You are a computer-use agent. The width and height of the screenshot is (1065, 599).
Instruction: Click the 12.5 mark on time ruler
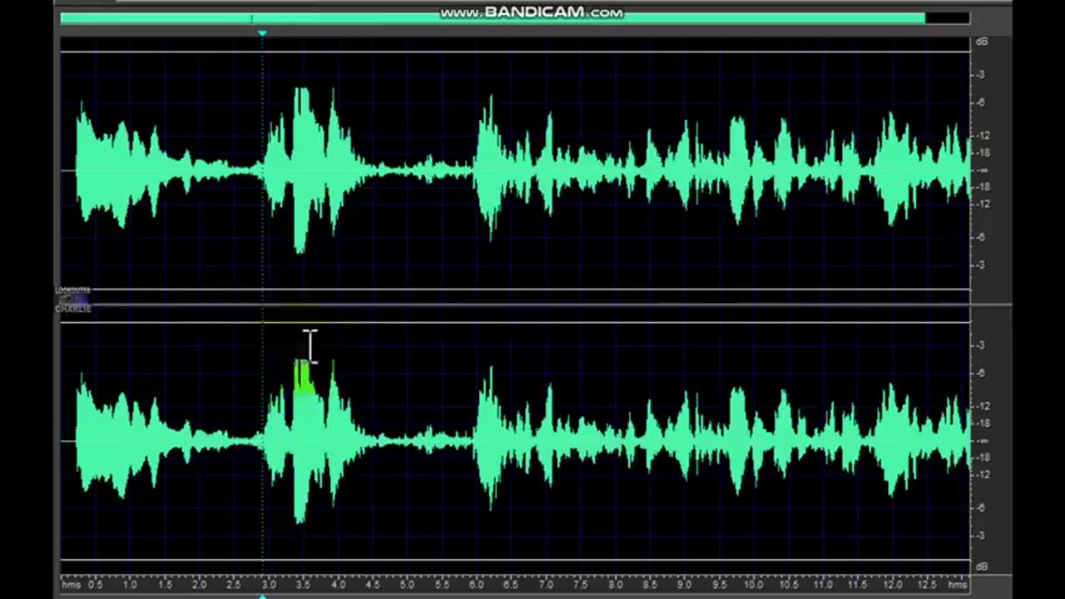[927, 585]
